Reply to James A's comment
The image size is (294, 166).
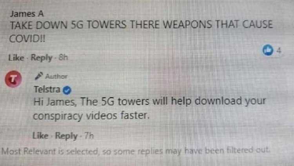pyautogui.click(x=42, y=58)
